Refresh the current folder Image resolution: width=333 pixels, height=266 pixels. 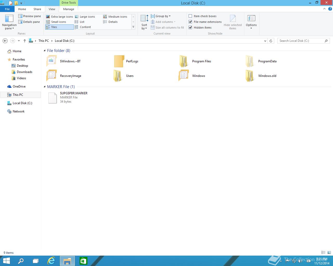[271, 41]
